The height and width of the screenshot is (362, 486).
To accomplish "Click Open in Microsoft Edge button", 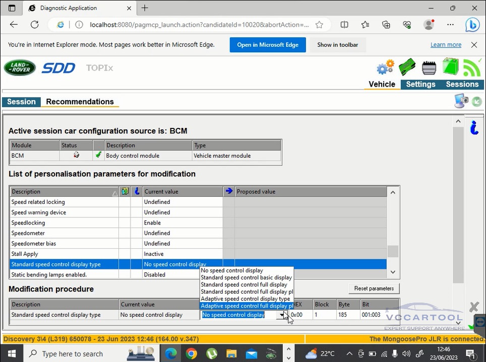I will (268, 45).
